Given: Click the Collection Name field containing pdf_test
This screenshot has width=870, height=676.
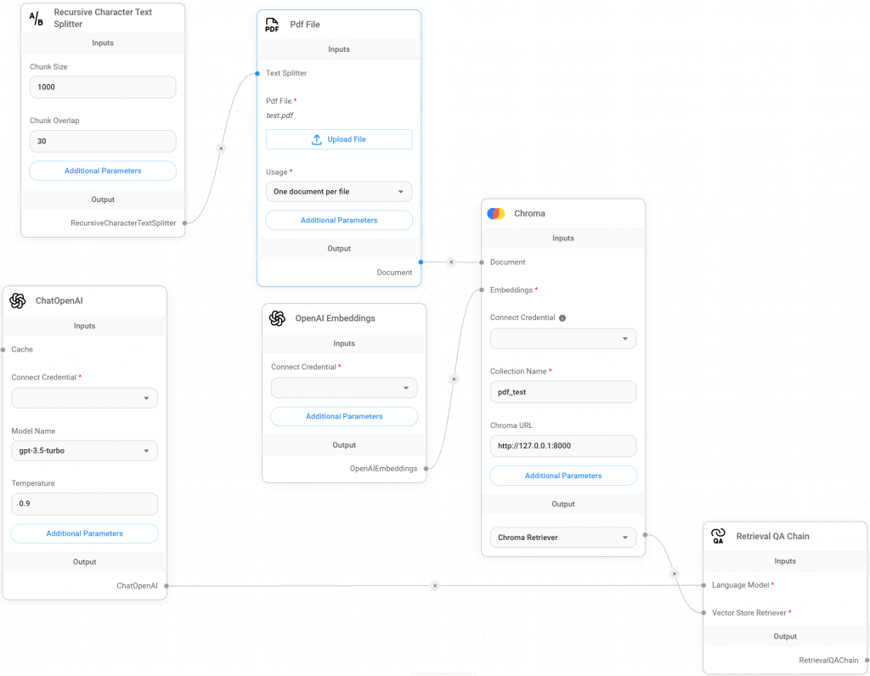Looking at the screenshot, I should [x=563, y=392].
